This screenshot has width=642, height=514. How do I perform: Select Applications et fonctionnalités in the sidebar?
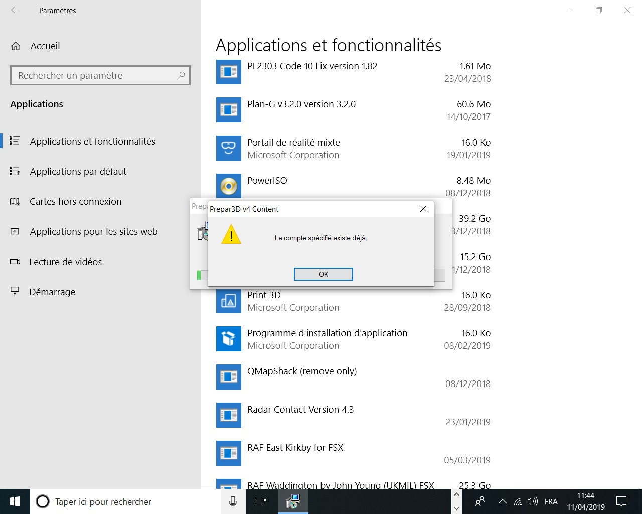[100, 141]
